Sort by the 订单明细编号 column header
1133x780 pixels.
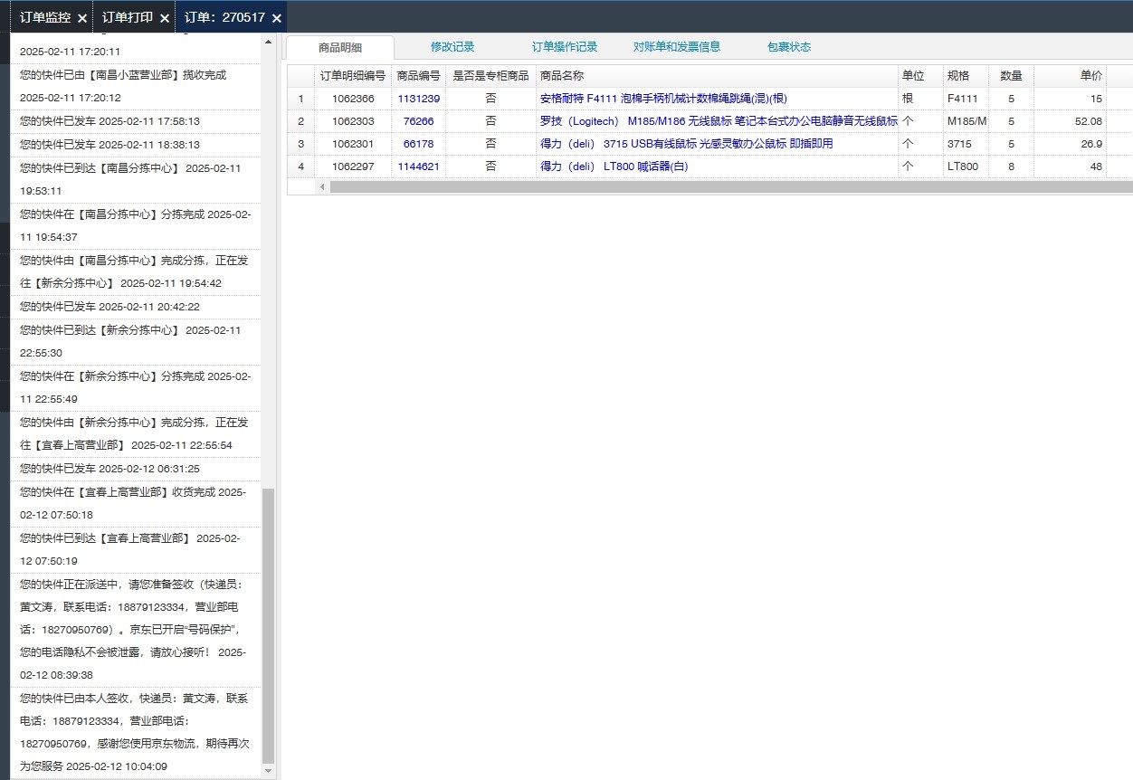pos(353,76)
